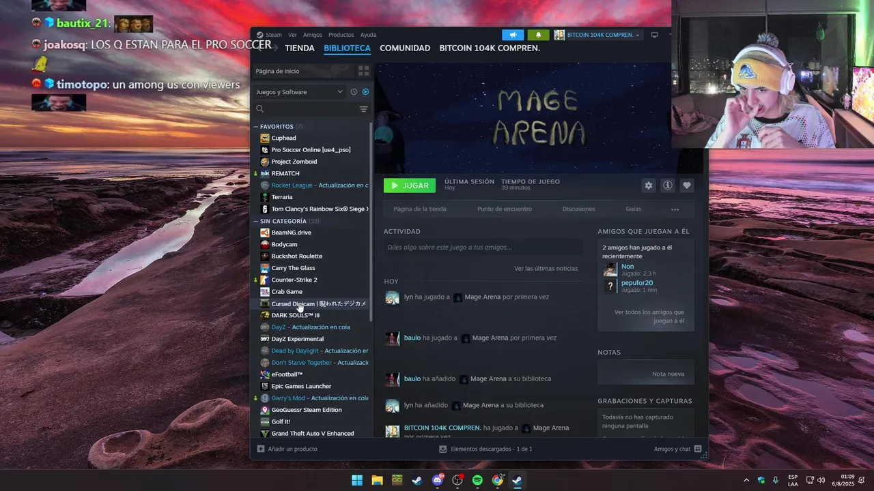Click the activity status text field
This screenshot has width=874, height=491.
[x=483, y=248]
